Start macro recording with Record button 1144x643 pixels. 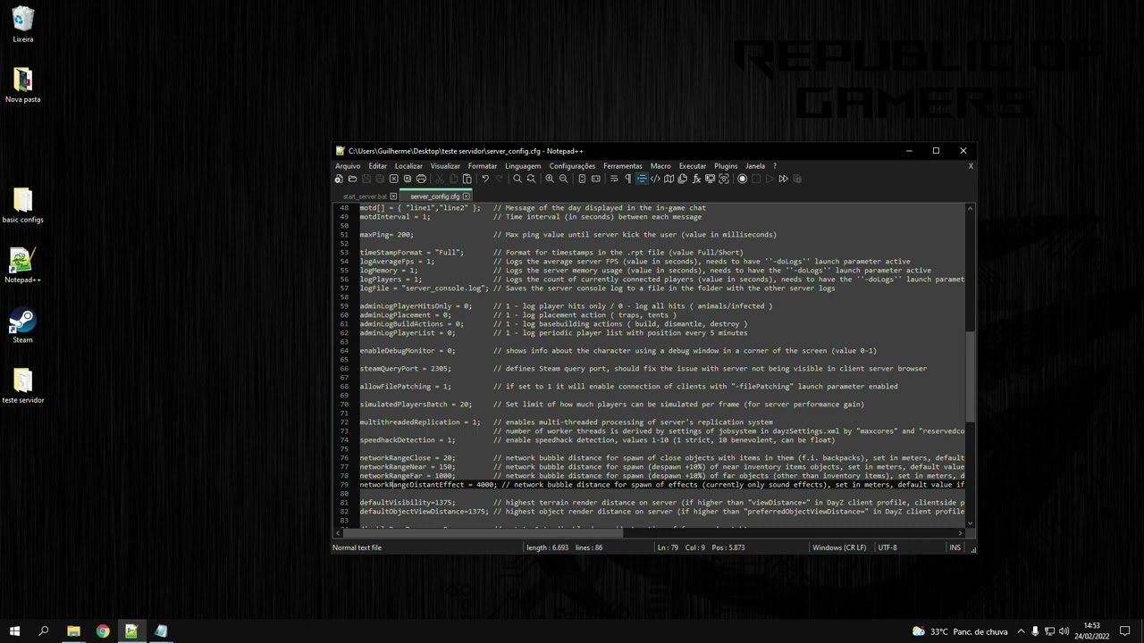point(742,179)
